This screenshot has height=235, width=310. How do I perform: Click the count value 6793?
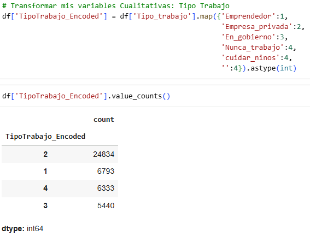click(106, 171)
